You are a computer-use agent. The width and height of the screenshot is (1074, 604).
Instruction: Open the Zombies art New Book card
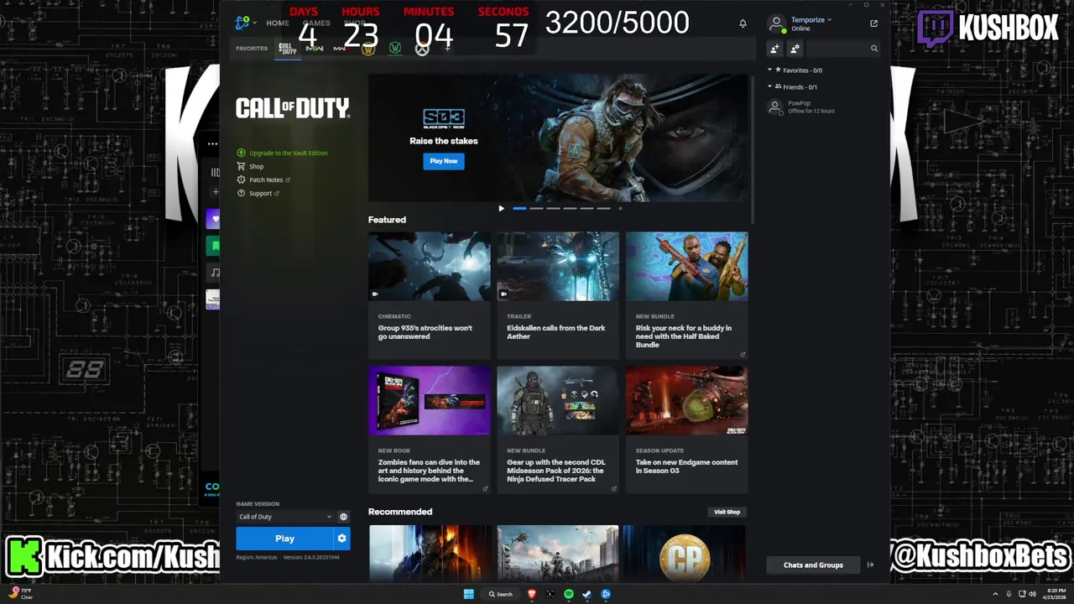(429, 430)
